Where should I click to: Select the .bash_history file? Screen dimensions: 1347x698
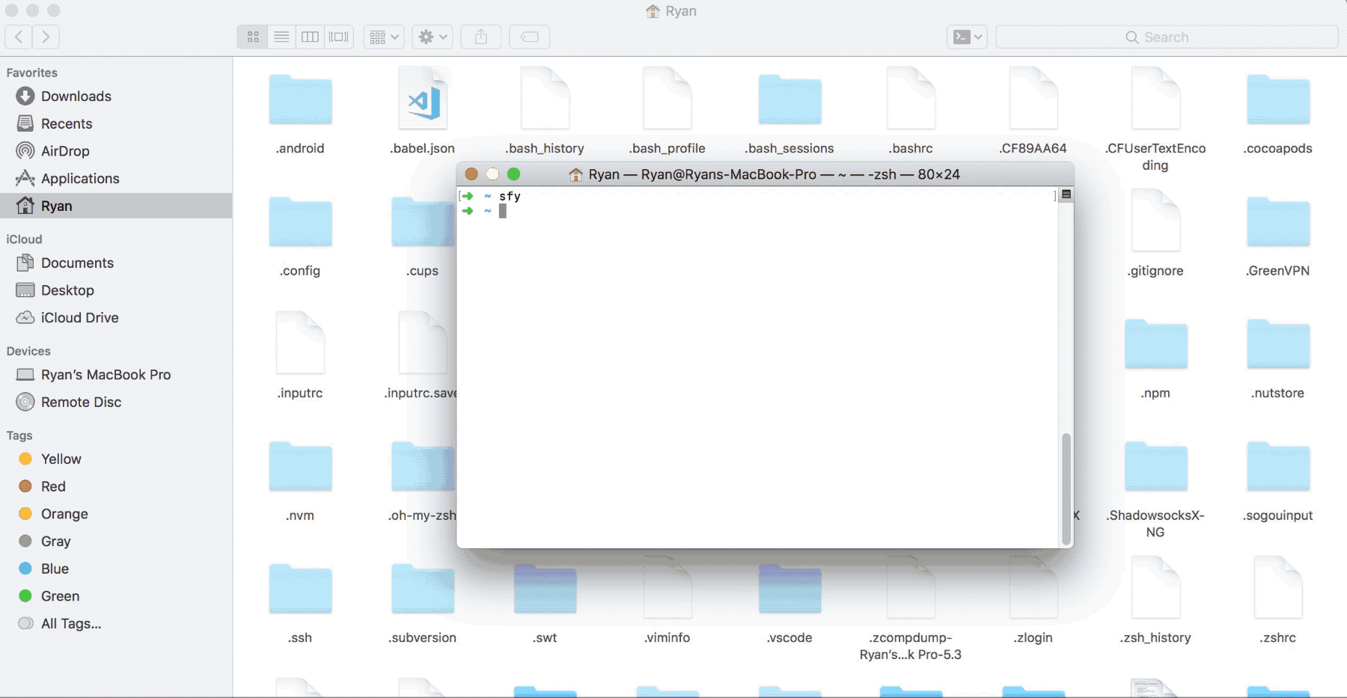click(x=545, y=98)
